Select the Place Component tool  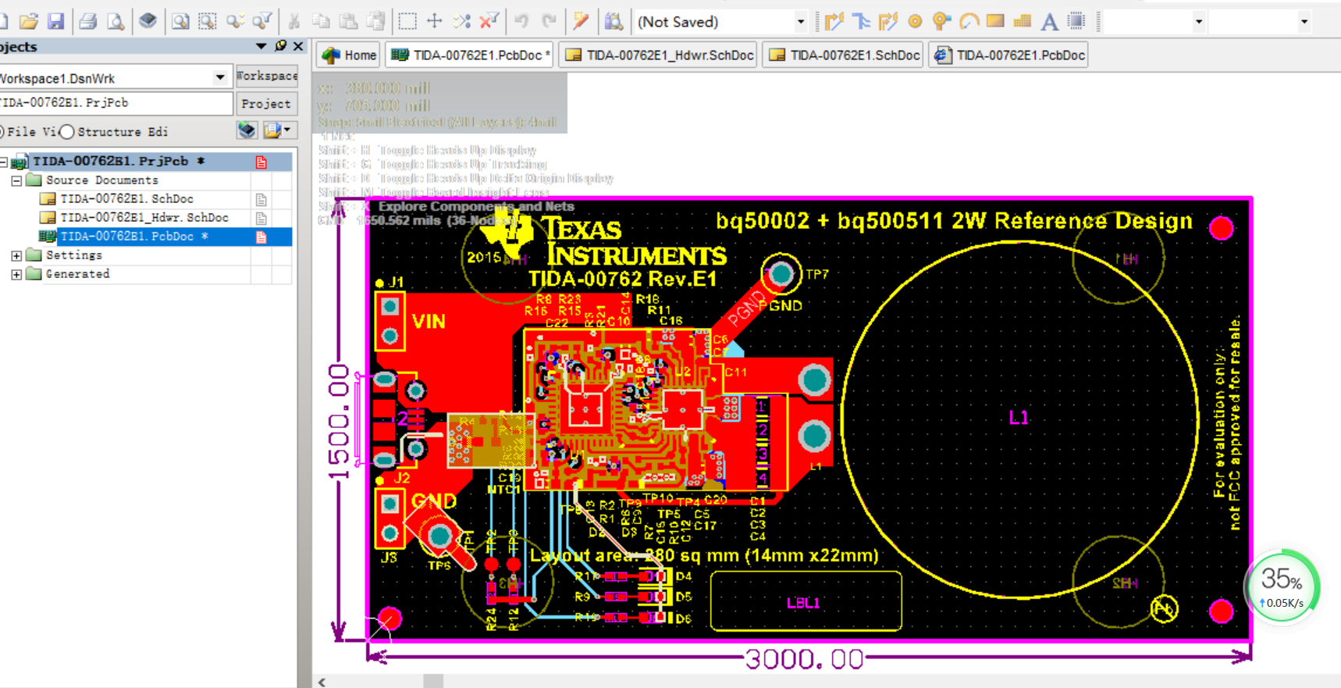[x=1076, y=21]
